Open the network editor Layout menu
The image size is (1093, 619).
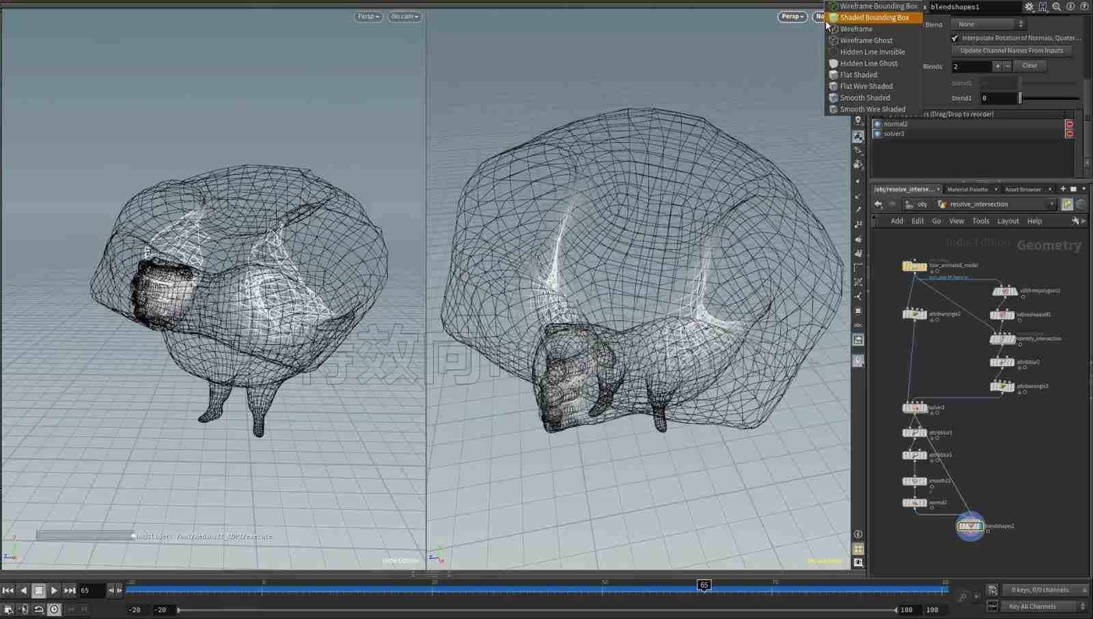1008,221
